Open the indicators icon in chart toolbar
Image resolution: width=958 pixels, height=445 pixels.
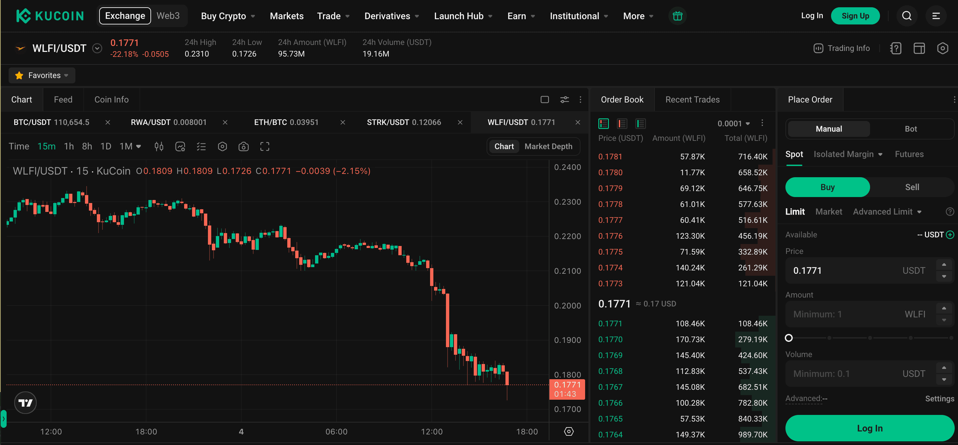click(180, 146)
